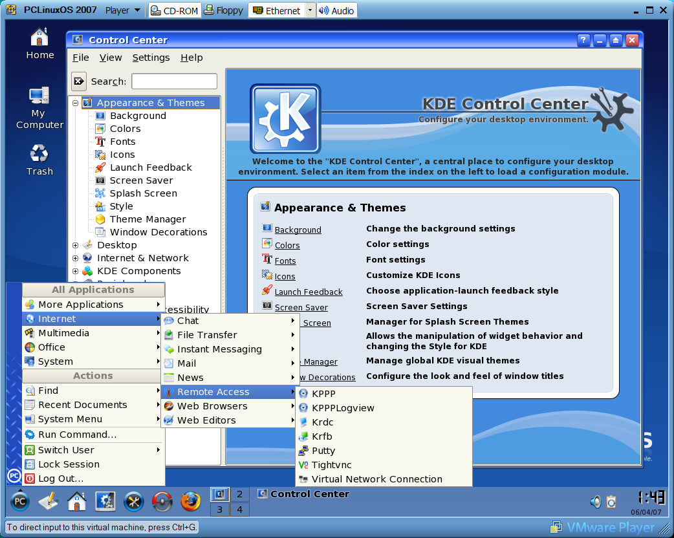Click the Fonts link in Appearance & Themes
The width and height of the screenshot is (674, 538).
point(285,261)
